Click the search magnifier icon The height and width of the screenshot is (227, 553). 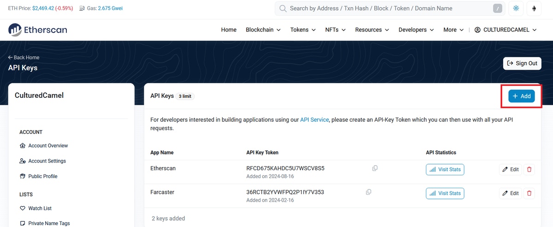283,8
